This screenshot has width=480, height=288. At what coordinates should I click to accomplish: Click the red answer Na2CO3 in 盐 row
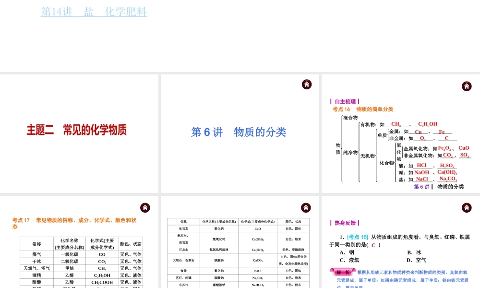coord(448,179)
